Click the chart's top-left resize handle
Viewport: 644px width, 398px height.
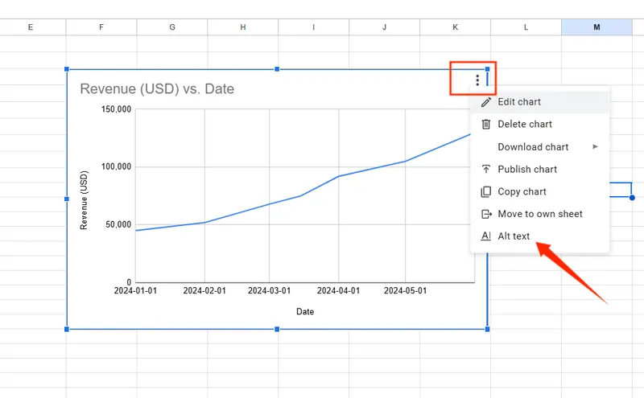pyautogui.click(x=67, y=70)
